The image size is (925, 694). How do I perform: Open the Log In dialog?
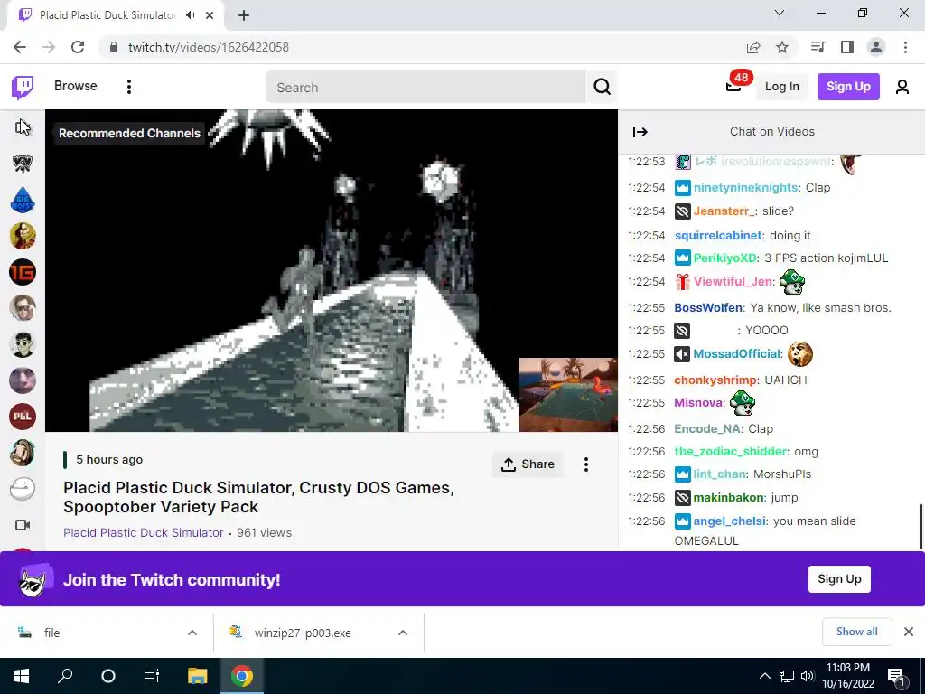click(781, 86)
